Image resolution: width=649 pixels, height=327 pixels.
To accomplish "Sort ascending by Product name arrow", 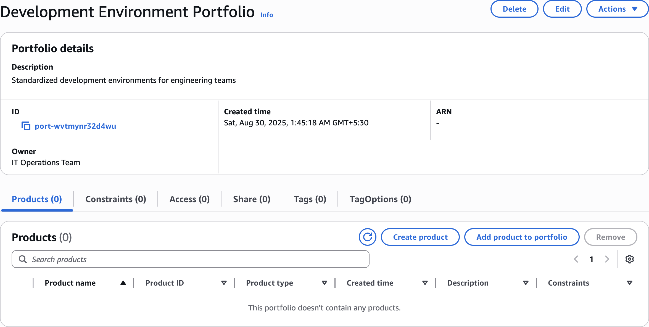I will [123, 283].
